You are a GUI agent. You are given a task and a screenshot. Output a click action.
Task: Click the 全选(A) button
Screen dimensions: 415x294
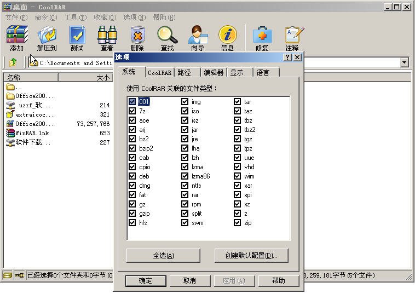pos(163,255)
